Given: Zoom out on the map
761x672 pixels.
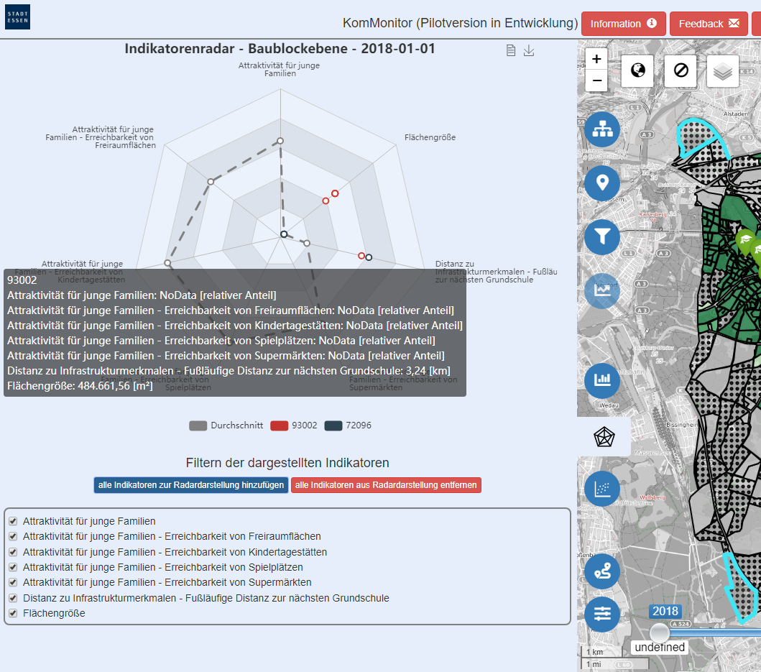Looking at the screenshot, I should tap(596, 80).
